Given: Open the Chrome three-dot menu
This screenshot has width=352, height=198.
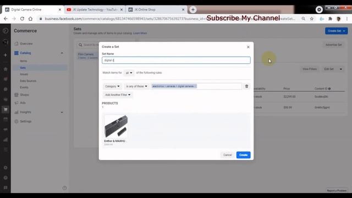Looking at the screenshot, I should coord(347,19).
